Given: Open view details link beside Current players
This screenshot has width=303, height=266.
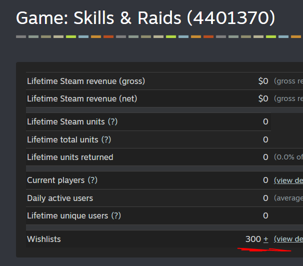Looking at the screenshot, I should point(288,180).
